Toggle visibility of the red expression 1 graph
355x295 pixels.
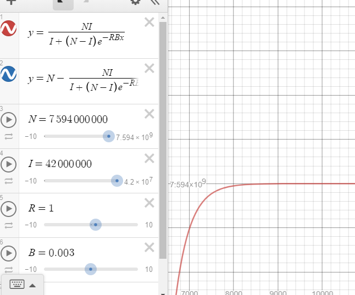[8, 29]
